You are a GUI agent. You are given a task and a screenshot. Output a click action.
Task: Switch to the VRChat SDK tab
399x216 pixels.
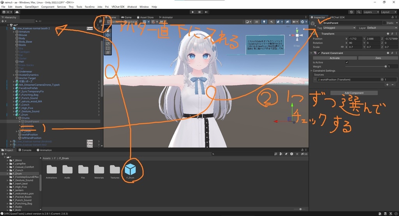click(337, 17)
